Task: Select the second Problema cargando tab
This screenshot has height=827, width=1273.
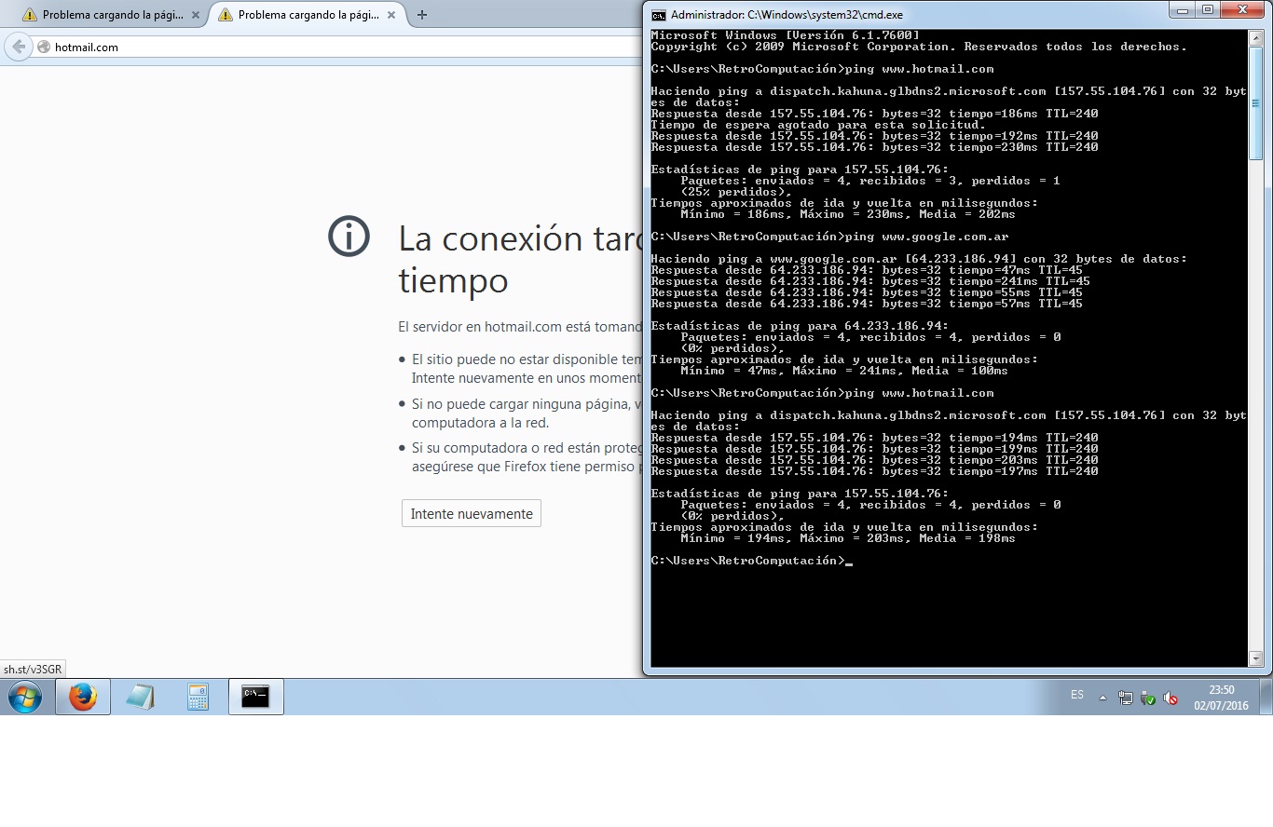Action: [x=307, y=15]
